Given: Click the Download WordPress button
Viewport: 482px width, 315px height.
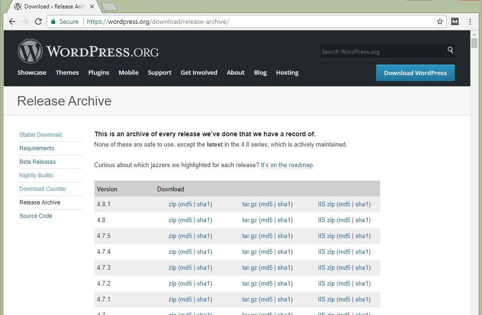Looking at the screenshot, I should (x=415, y=73).
